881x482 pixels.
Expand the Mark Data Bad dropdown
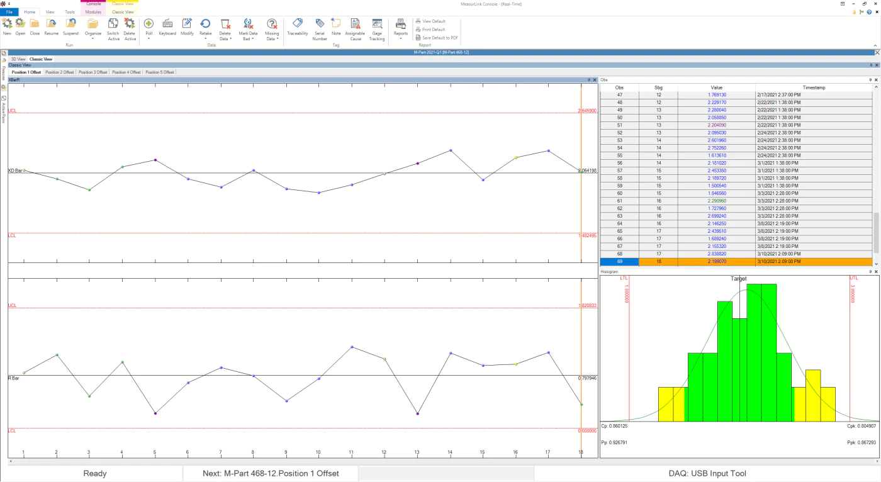tap(249, 39)
